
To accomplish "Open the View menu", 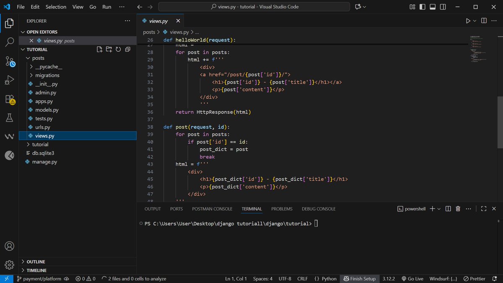I will tap(78, 7).
